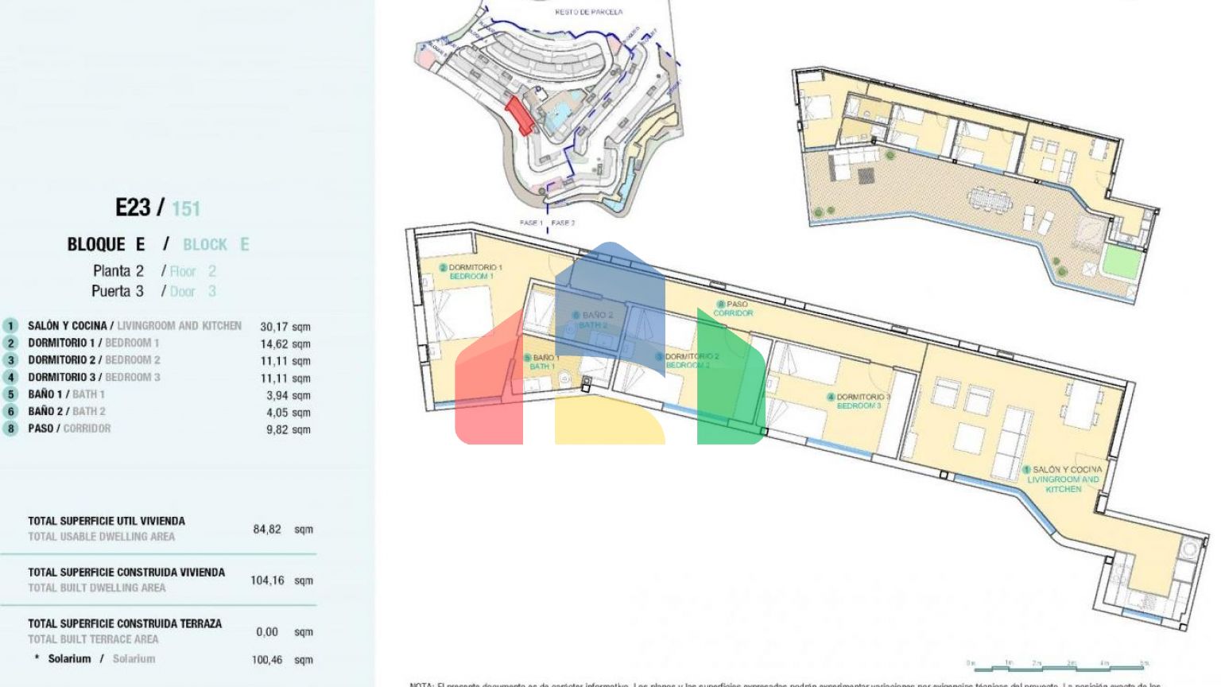Image resolution: width=1221 pixels, height=687 pixels.
Task: Click the 14,62 sqm Bedroom 1 area value
Action: [x=285, y=344]
